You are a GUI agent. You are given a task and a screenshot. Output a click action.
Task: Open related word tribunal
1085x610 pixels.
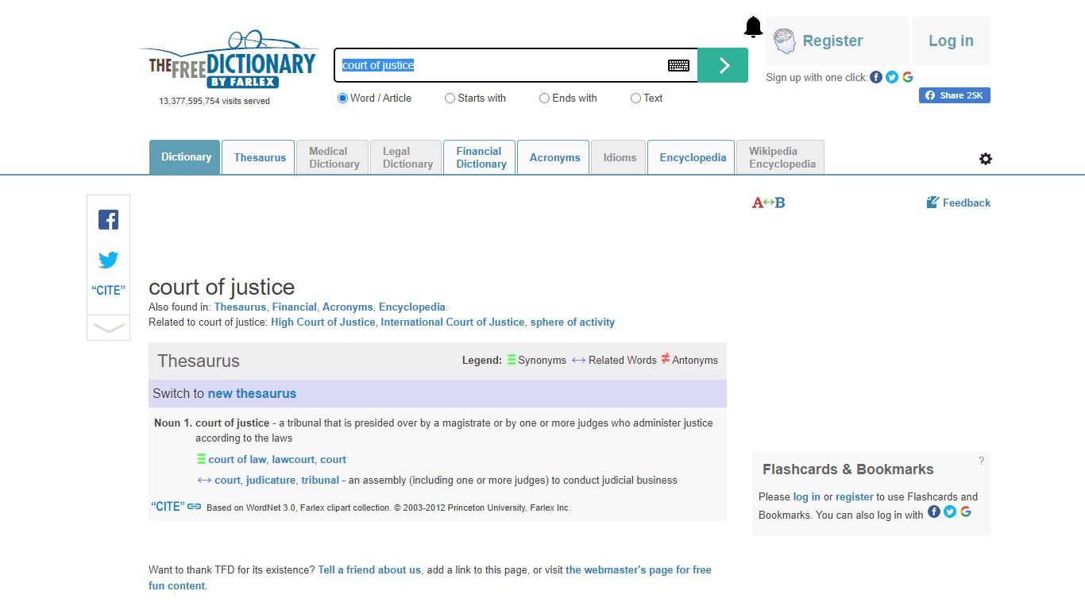click(x=320, y=480)
